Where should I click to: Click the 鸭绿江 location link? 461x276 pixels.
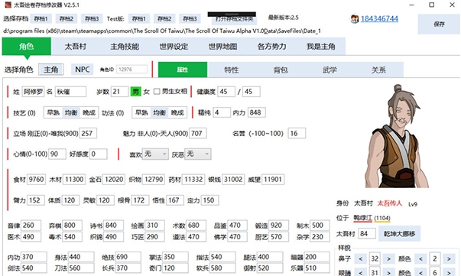coord(362,219)
